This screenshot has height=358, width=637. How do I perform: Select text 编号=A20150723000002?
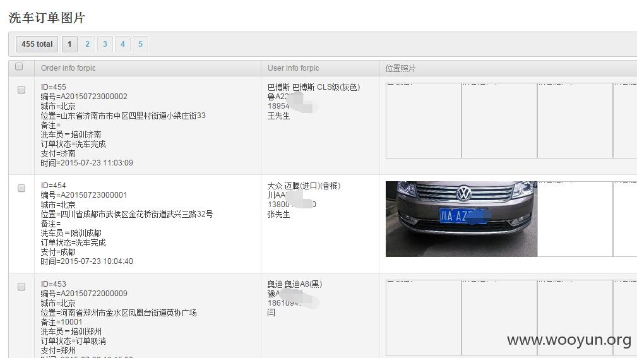(84, 97)
